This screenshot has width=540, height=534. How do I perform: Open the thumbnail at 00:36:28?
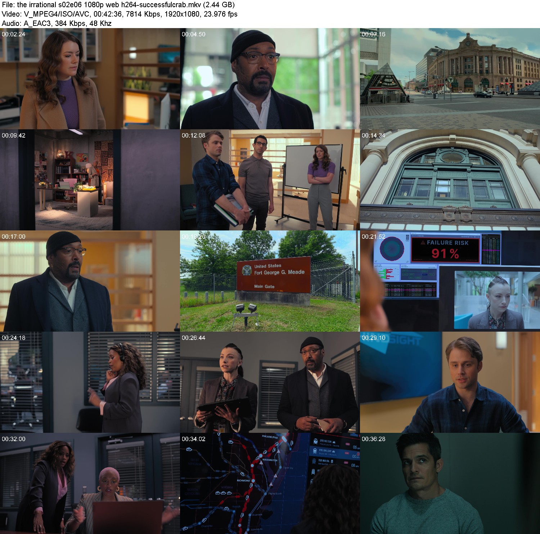(x=450, y=484)
